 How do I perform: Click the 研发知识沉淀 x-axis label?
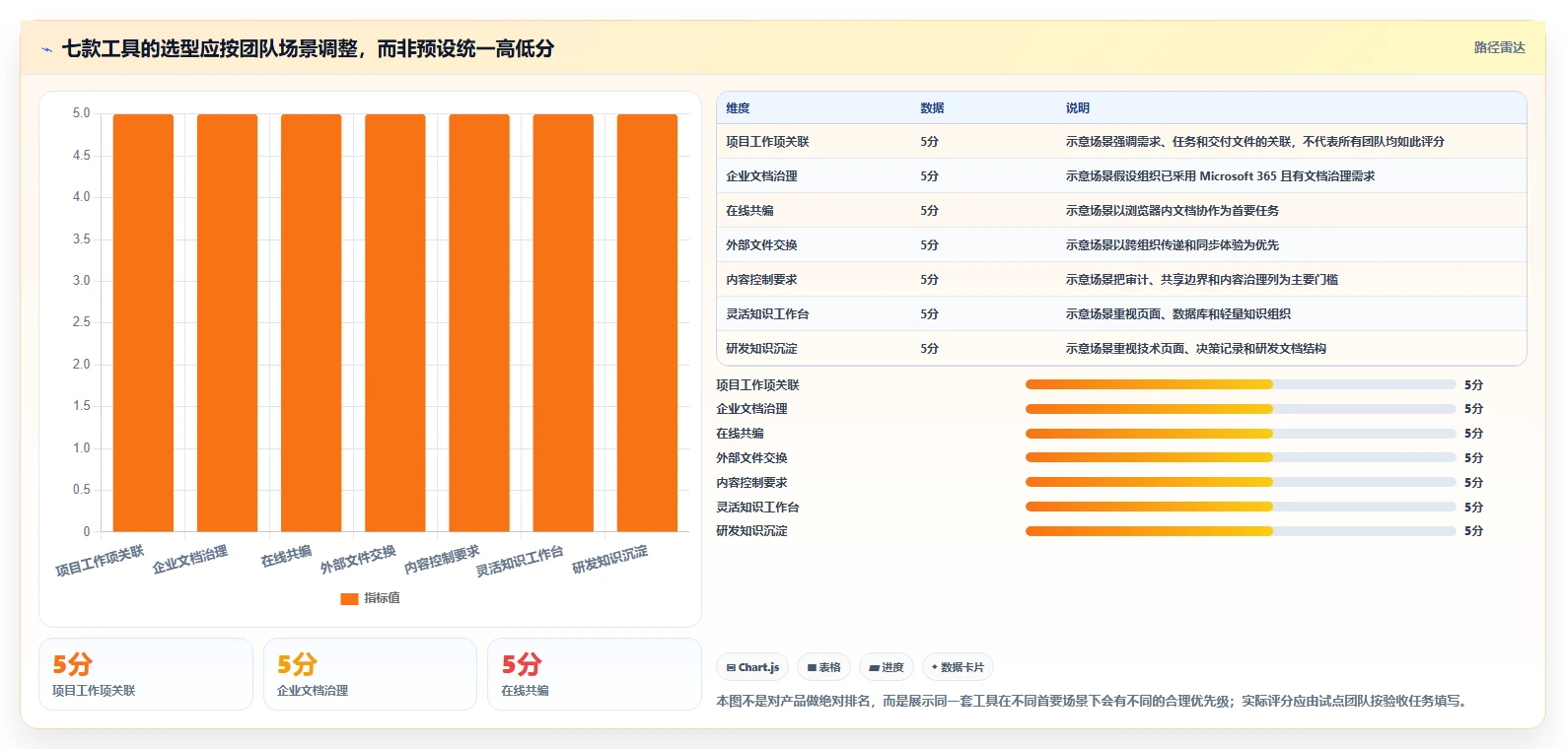point(610,559)
